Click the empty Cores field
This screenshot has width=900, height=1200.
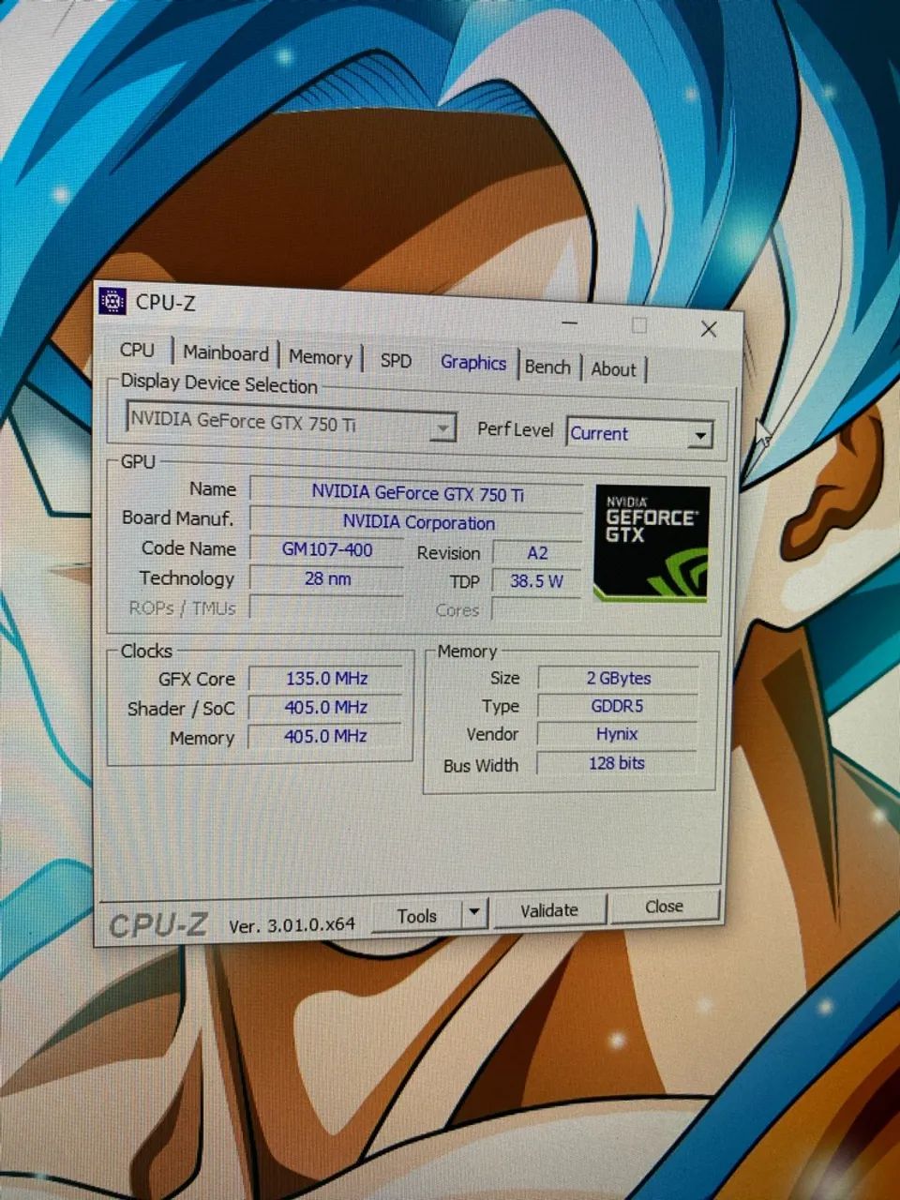(x=537, y=610)
